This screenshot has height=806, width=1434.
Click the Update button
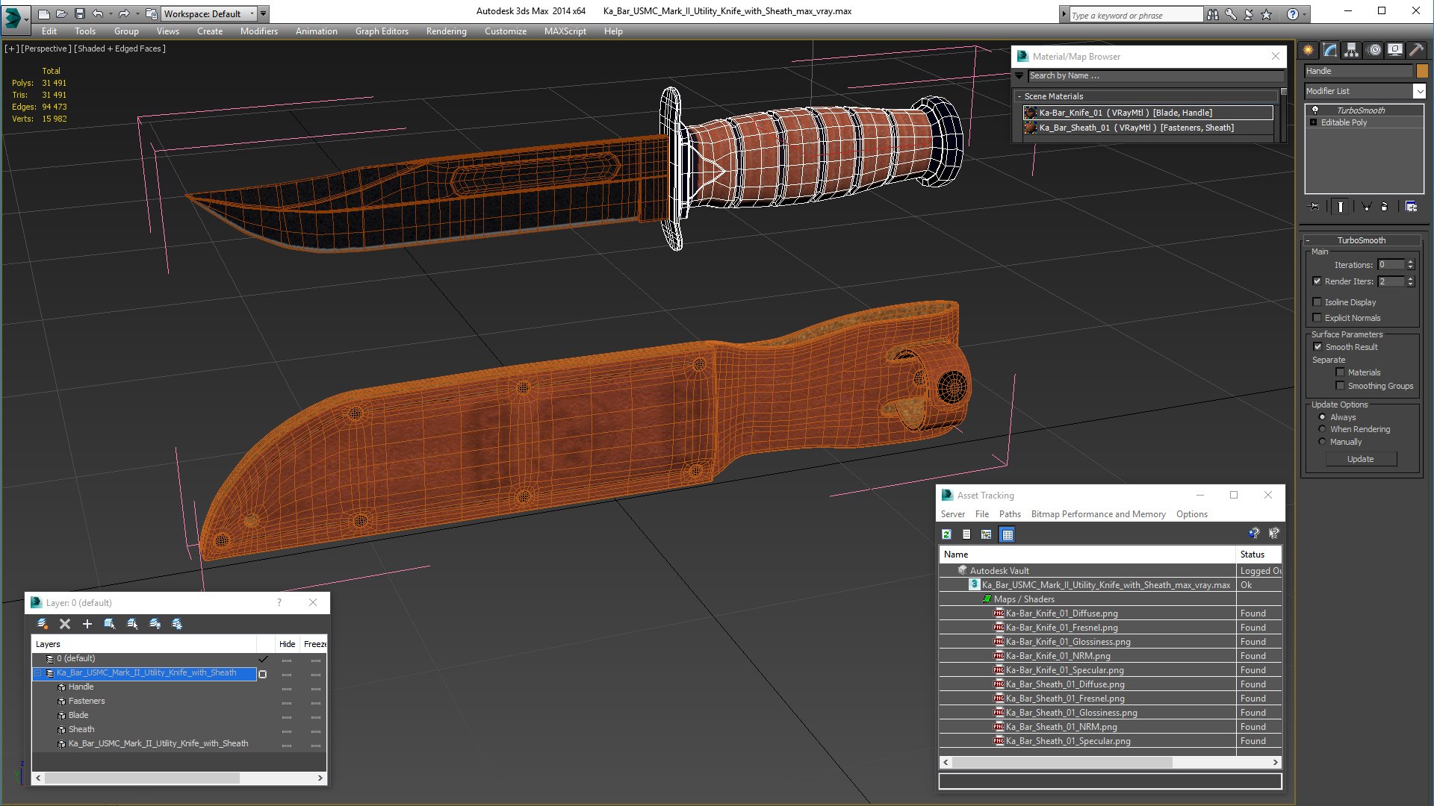coord(1360,459)
